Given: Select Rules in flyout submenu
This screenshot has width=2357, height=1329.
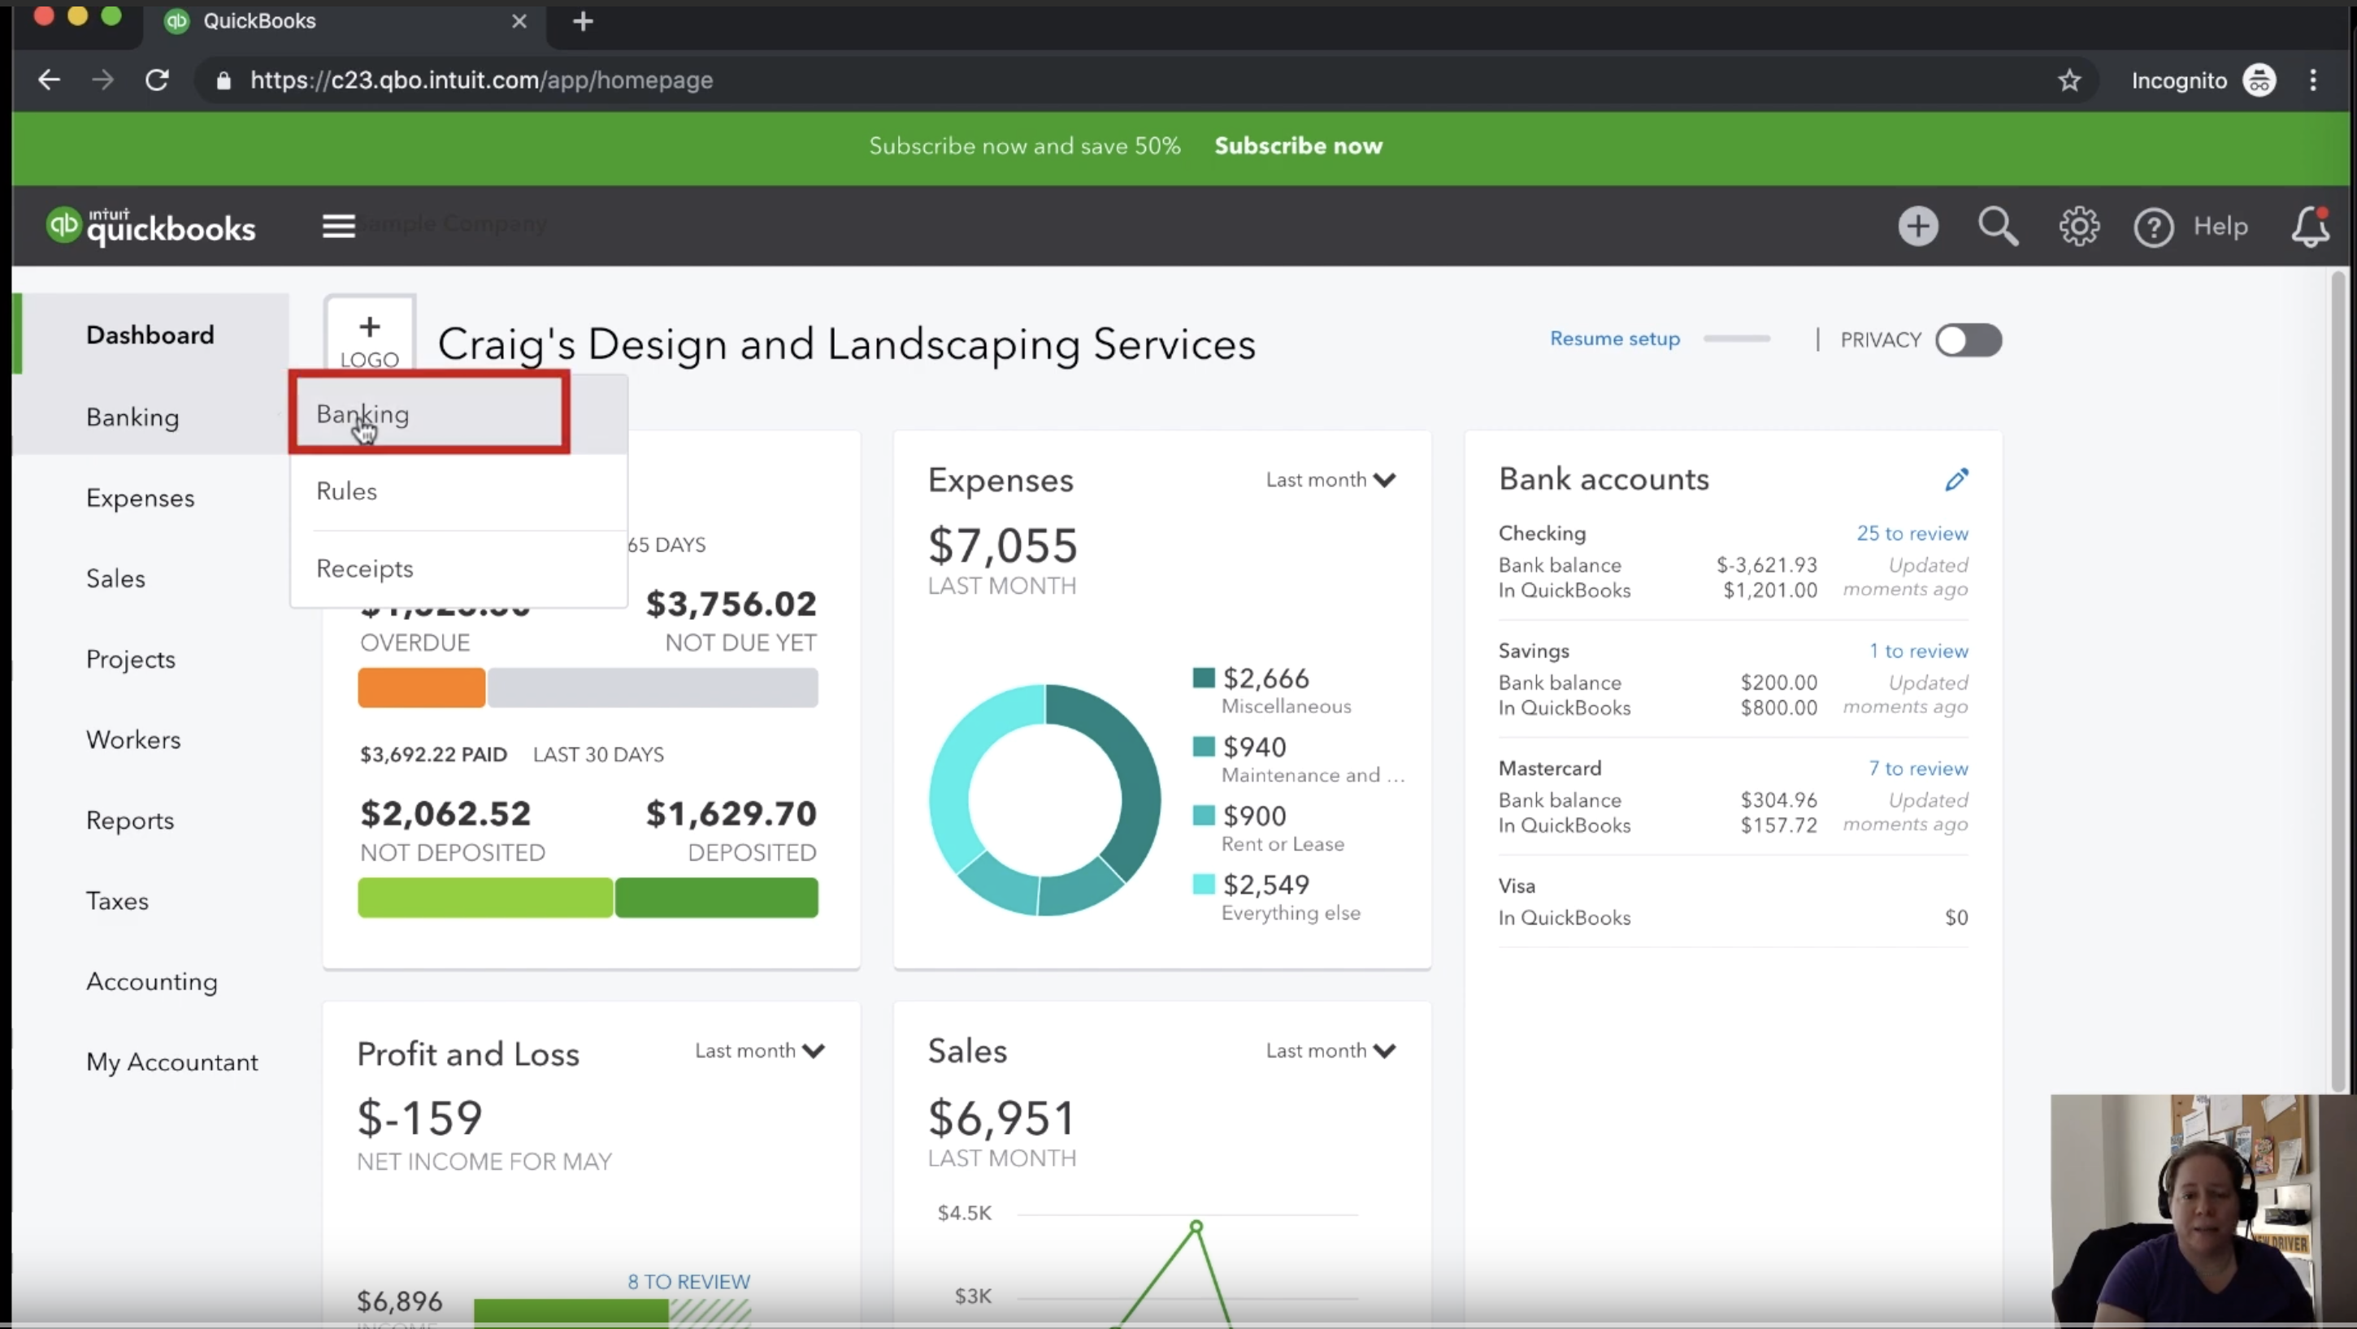Looking at the screenshot, I should (458, 491).
